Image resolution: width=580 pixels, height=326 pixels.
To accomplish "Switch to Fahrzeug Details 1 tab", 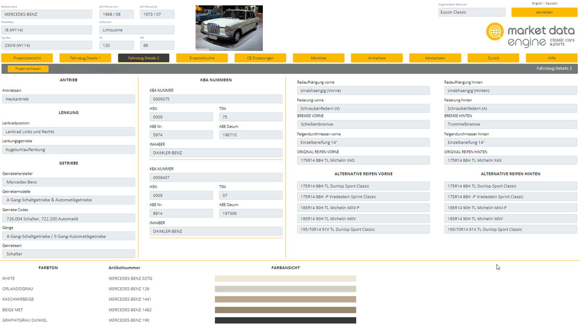I will click(85, 58).
